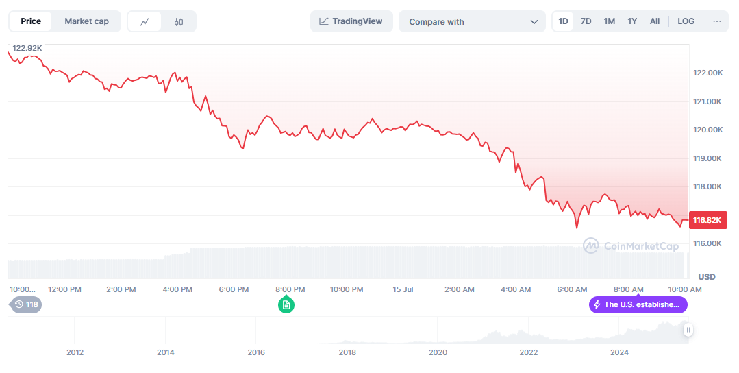
Task: Click the 10:00 AM time axis label
Action: [x=685, y=289]
